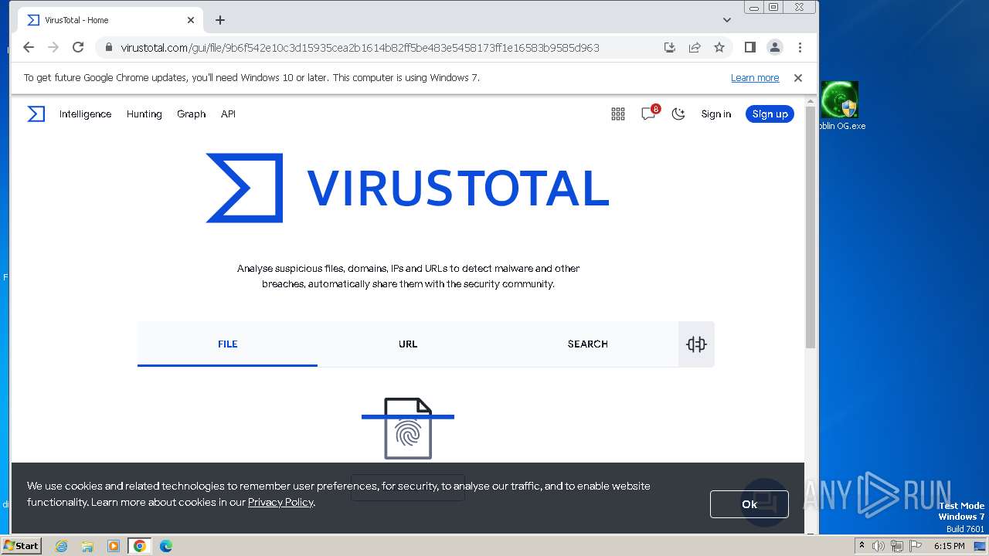The image size is (989, 556).
Task: Open the smart search dumbbell icon
Action: 696,344
